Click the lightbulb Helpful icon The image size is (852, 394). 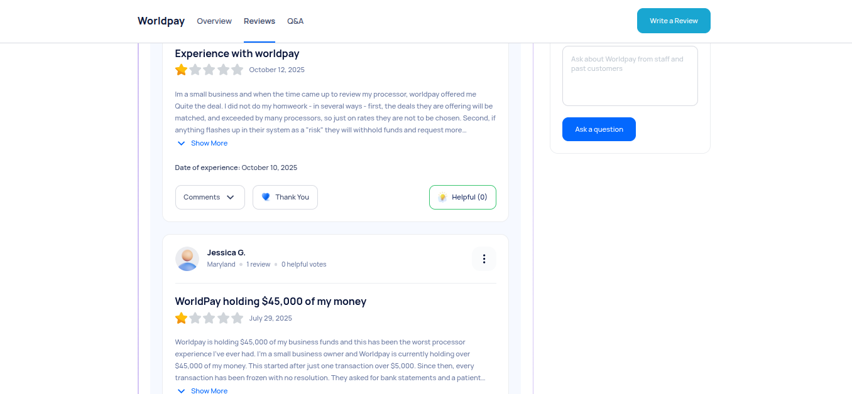click(442, 197)
